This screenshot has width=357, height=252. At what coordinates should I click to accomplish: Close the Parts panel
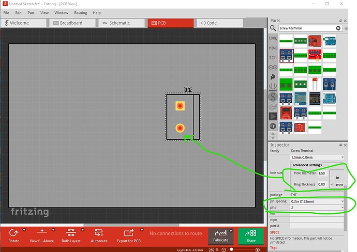coord(346,21)
